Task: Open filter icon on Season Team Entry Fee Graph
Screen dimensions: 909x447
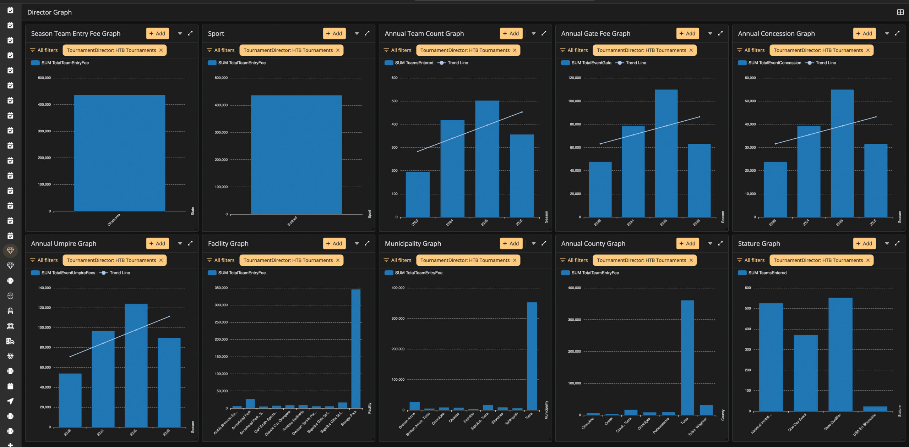Action: [180, 33]
